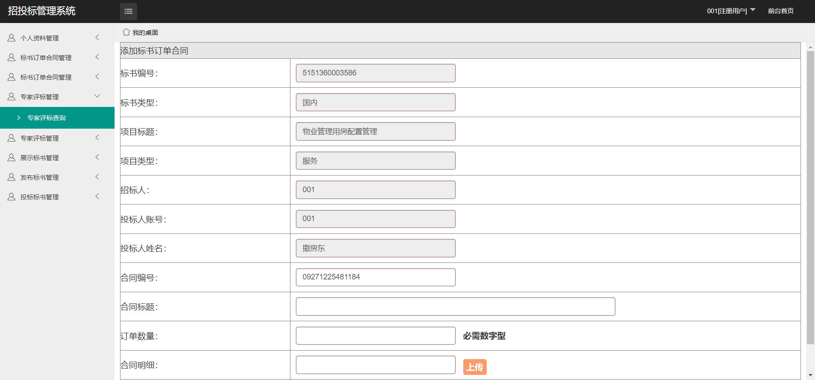Click the 合同编号 field 09271225481184
This screenshot has width=815, height=380.
click(376, 277)
